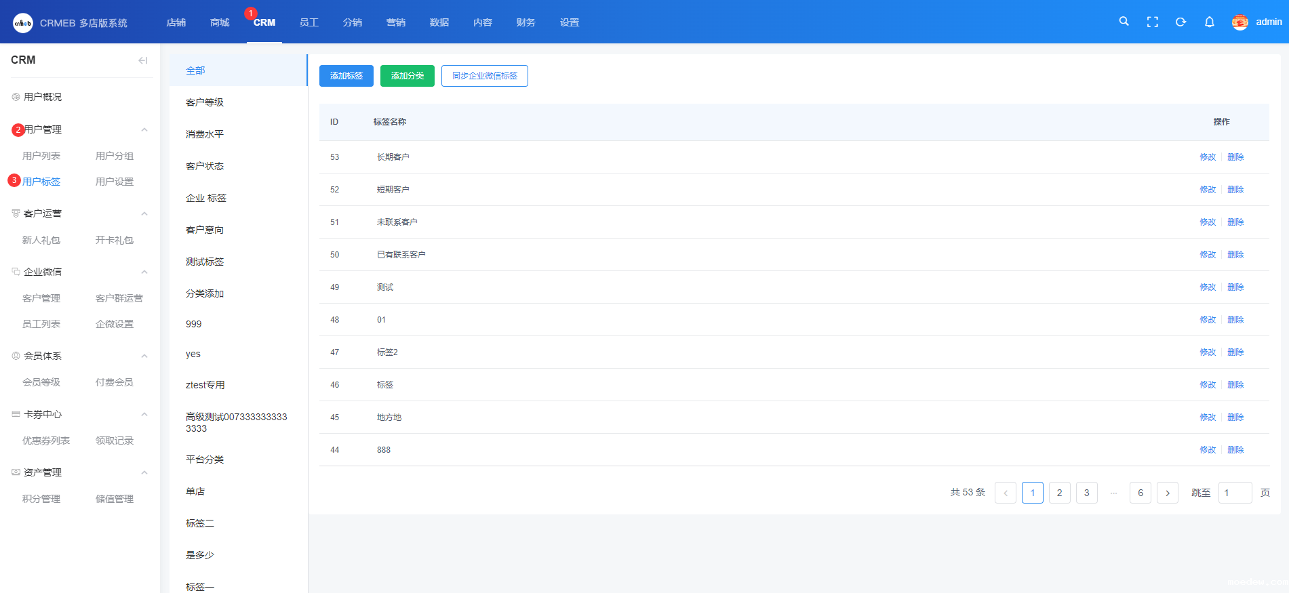Collapse the 用户管理 menu section
Image resolution: width=1289 pixels, height=593 pixels.
click(144, 129)
